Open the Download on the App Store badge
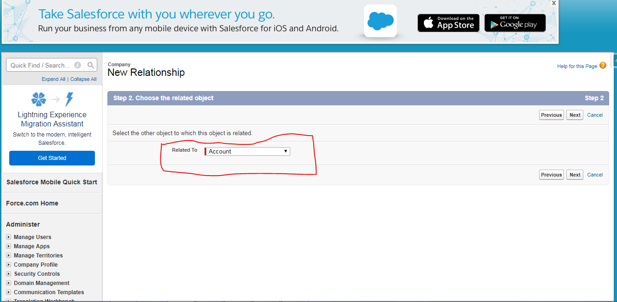 (x=448, y=23)
